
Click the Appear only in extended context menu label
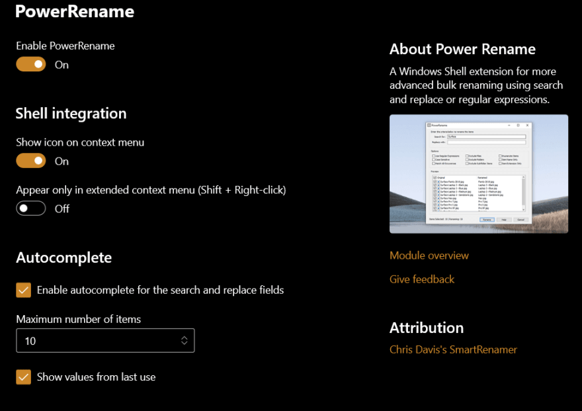coord(151,190)
